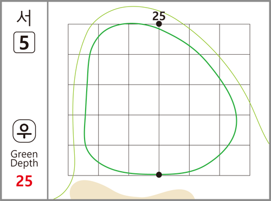Click the Green Depth label text
Screen dimensions: 271x201
[x=24, y=159]
